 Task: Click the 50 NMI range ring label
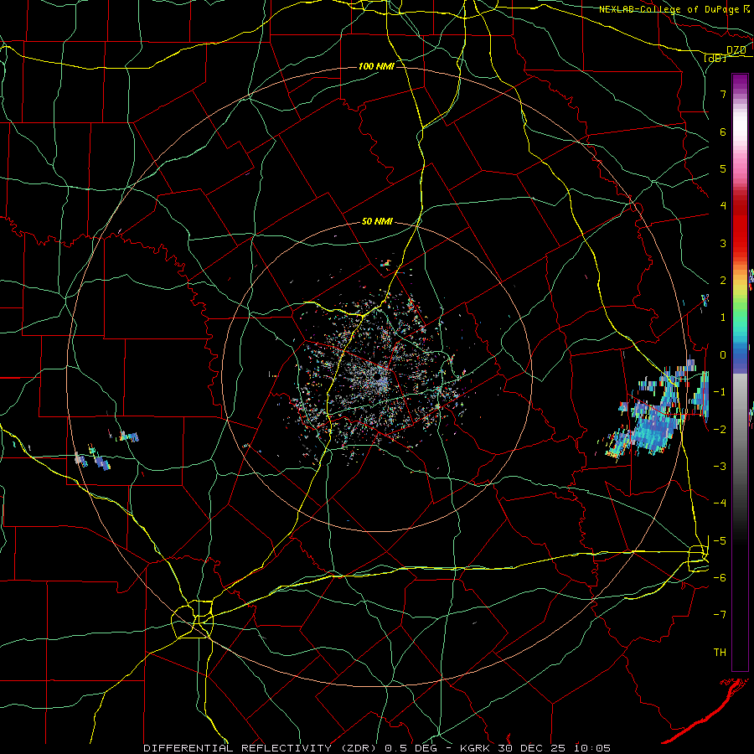coord(377,222)
